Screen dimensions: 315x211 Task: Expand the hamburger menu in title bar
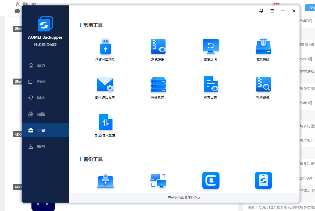tap(272, 11)
